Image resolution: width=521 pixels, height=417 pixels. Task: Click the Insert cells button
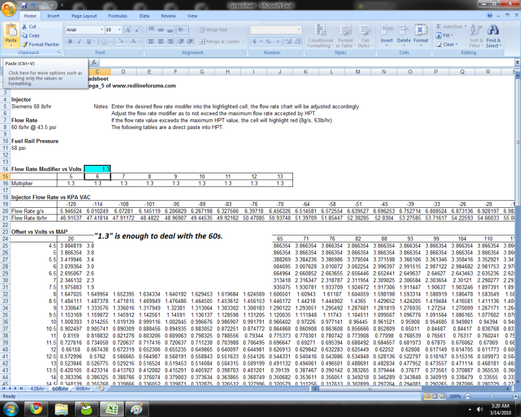tap(386, 36)
